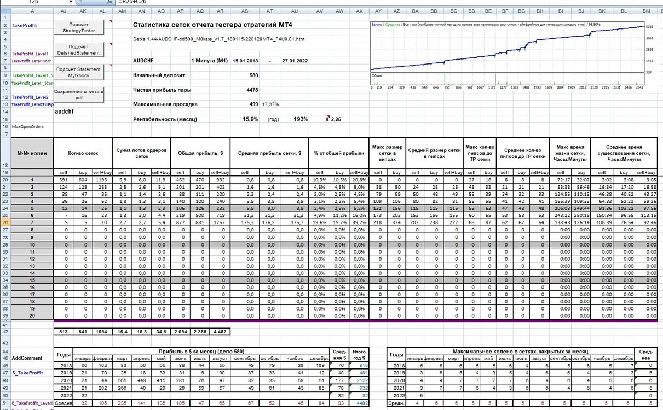Select the AddComment cell
Image resolution: width=663 pixels, height=410 pixels.
tap(32, 358)
